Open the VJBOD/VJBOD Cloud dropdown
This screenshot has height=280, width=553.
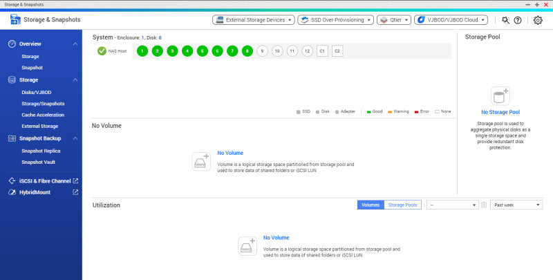[451, 20]
